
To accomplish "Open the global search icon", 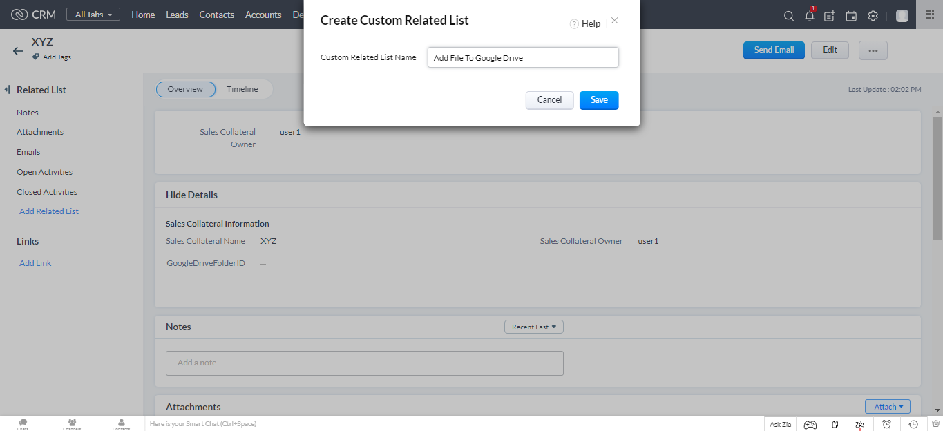I will 788,16.
